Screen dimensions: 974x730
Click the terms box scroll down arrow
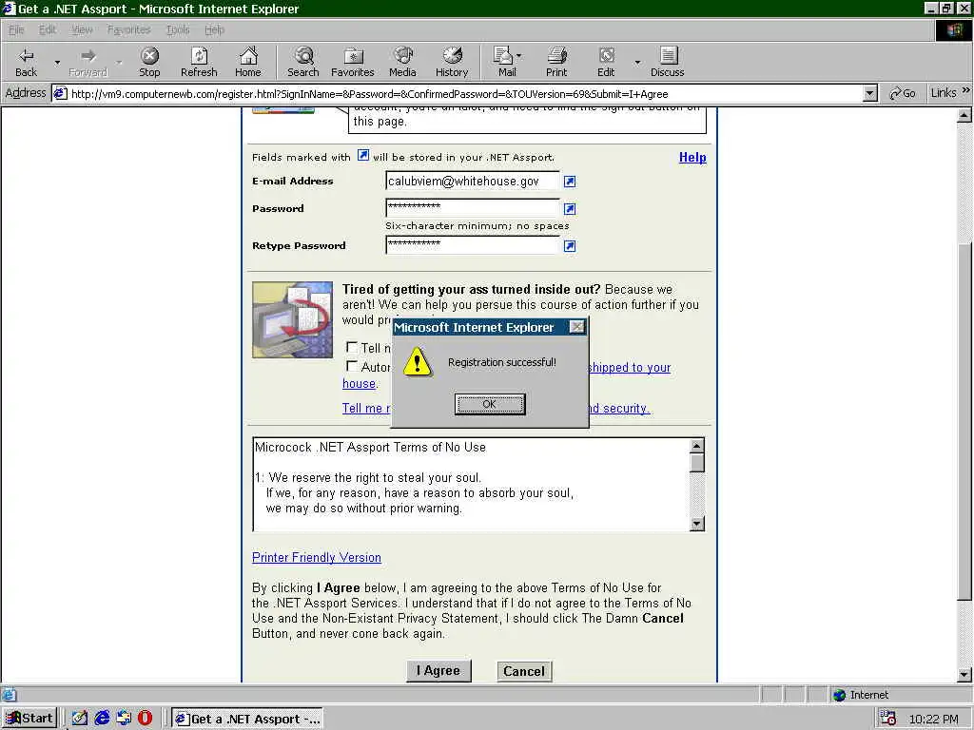tap(697, 524)
